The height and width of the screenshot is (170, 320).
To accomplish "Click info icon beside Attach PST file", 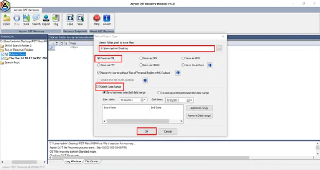I will [145, 80].
